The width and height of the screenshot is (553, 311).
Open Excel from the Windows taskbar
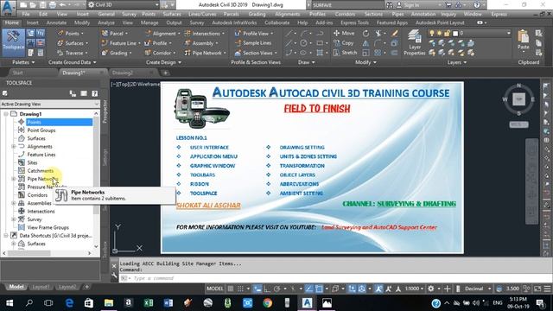(x=148, y=303)
